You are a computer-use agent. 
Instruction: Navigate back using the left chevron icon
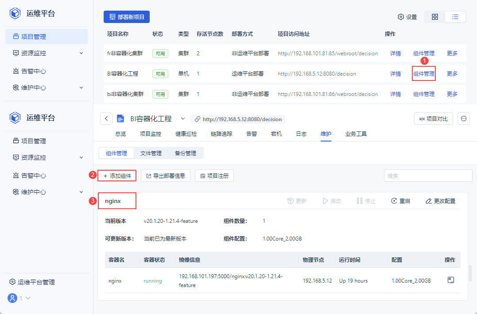pyautogui.click(x=106, y=119)
